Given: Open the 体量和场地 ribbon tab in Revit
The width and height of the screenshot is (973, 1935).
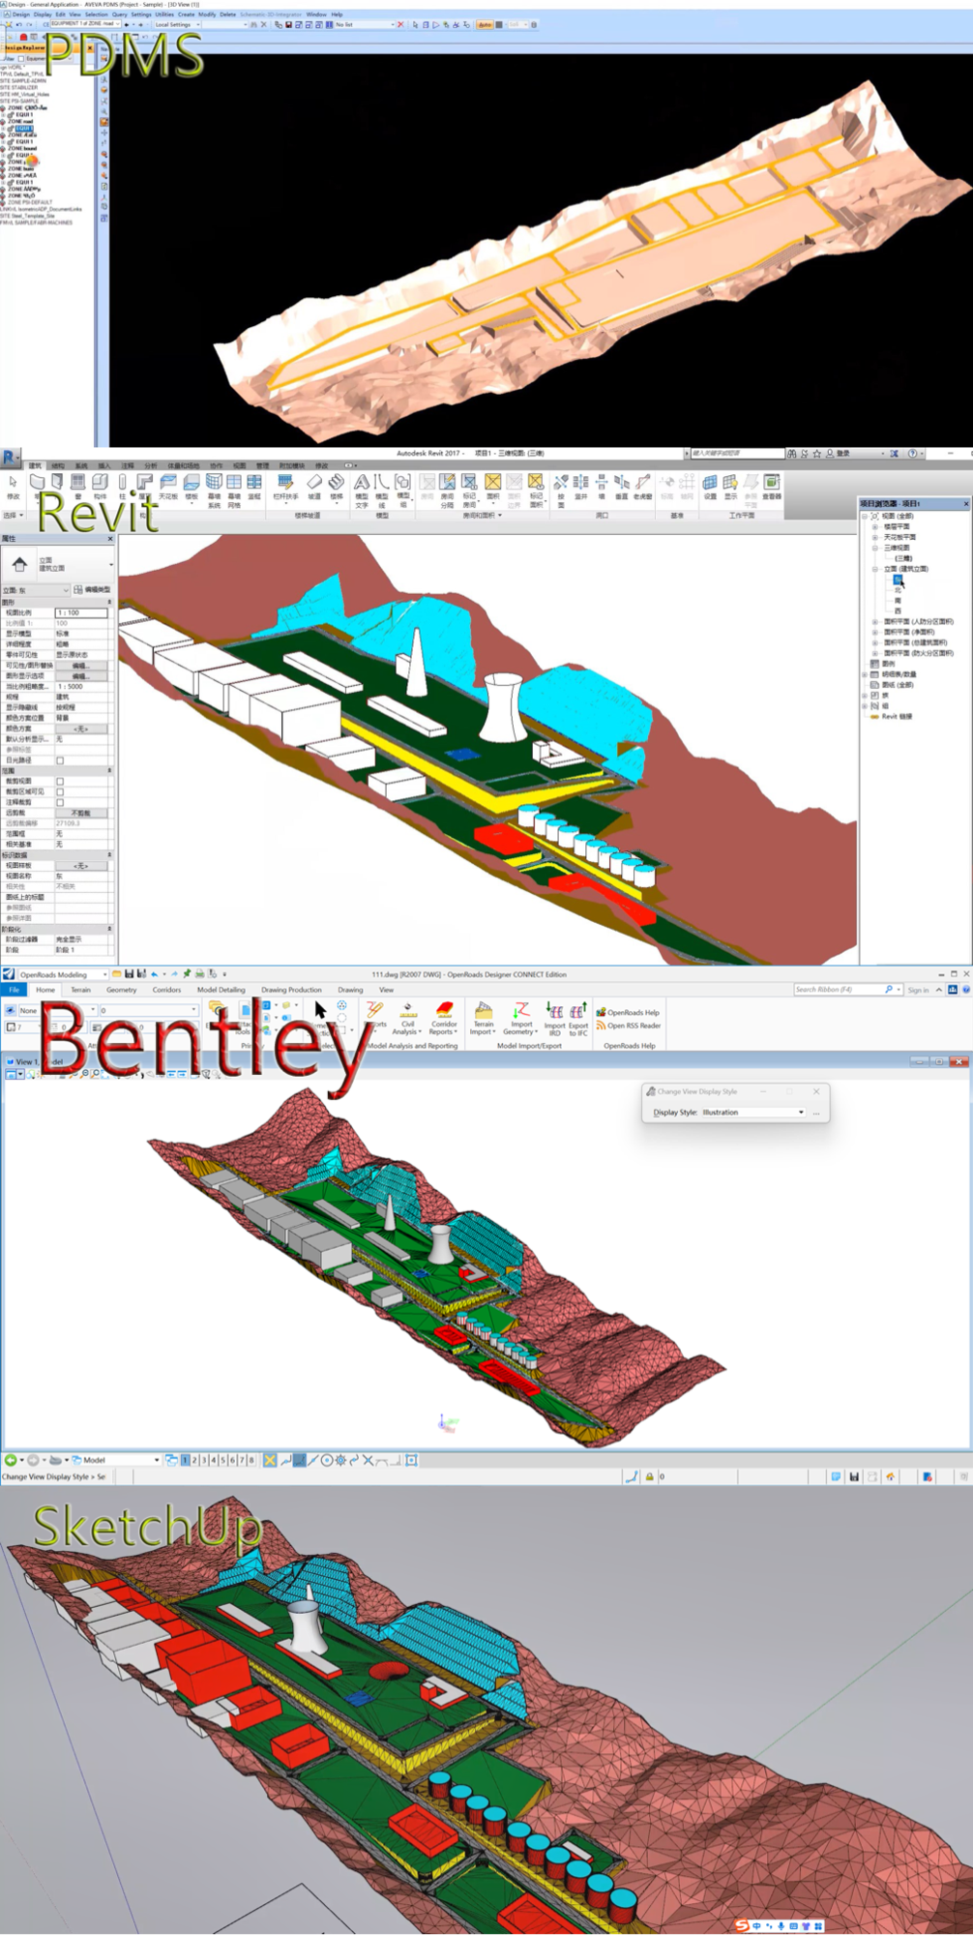Looking at the screenshot, I should (183, 465).
